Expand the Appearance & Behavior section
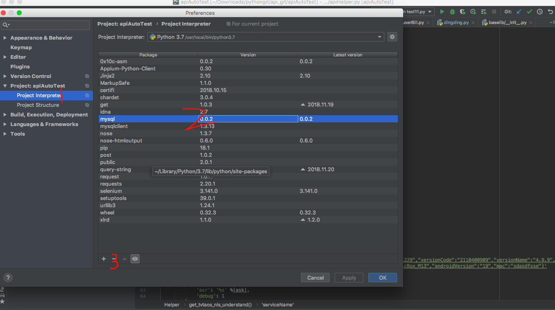The width and height of the screenshot is (555, 310). (5, 38)
